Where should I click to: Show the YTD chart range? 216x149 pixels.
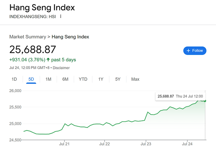pos(83,79)
